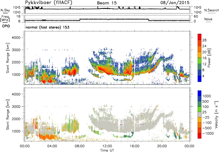Click the 04:00 time tick label
The width and height of the screenshot is (219, 152).
point(52,146)
